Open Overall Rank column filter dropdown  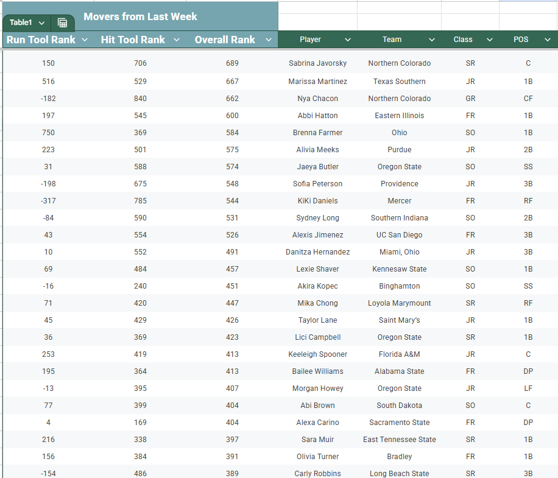(269, 40)
